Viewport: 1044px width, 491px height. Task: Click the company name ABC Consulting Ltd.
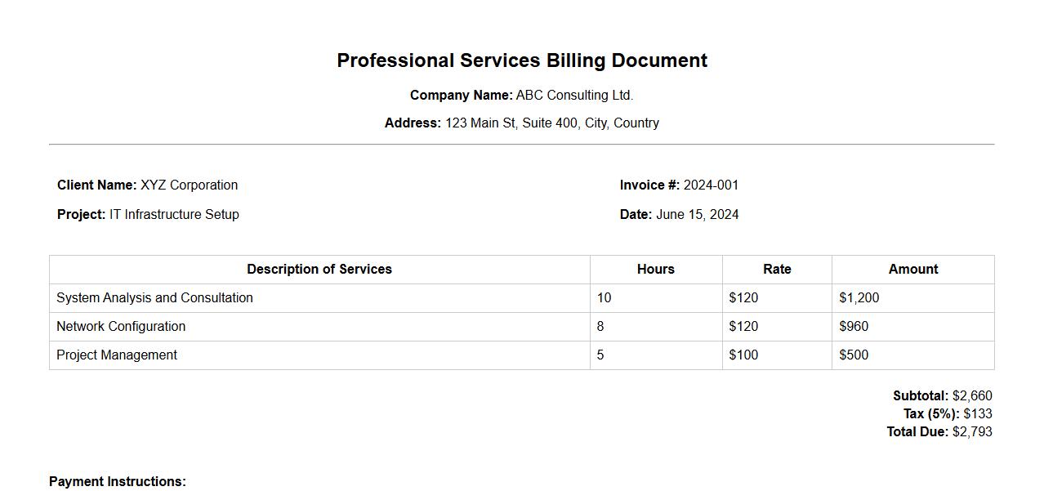[x=574, y=96]
